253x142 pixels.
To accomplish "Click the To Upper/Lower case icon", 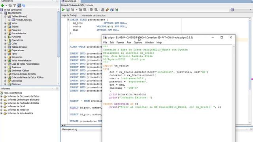I will coord(117,9).
